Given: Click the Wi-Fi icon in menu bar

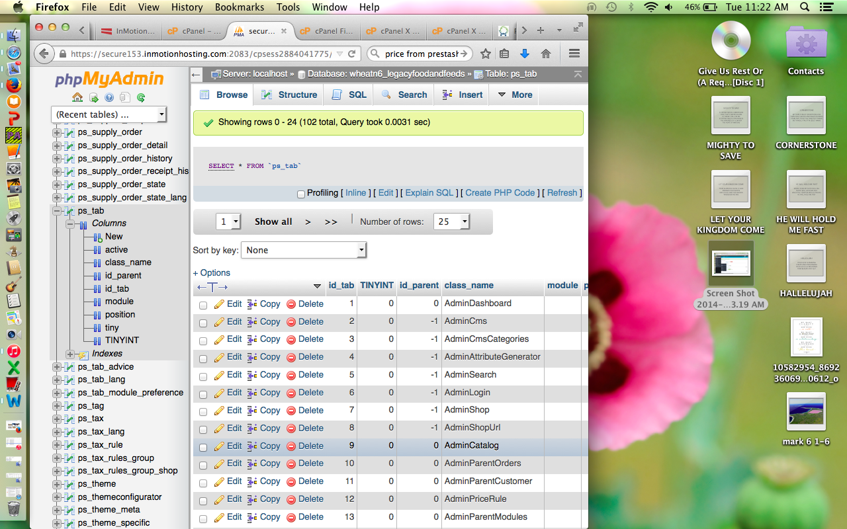Looking at the screenshot, I should point(651,7).
